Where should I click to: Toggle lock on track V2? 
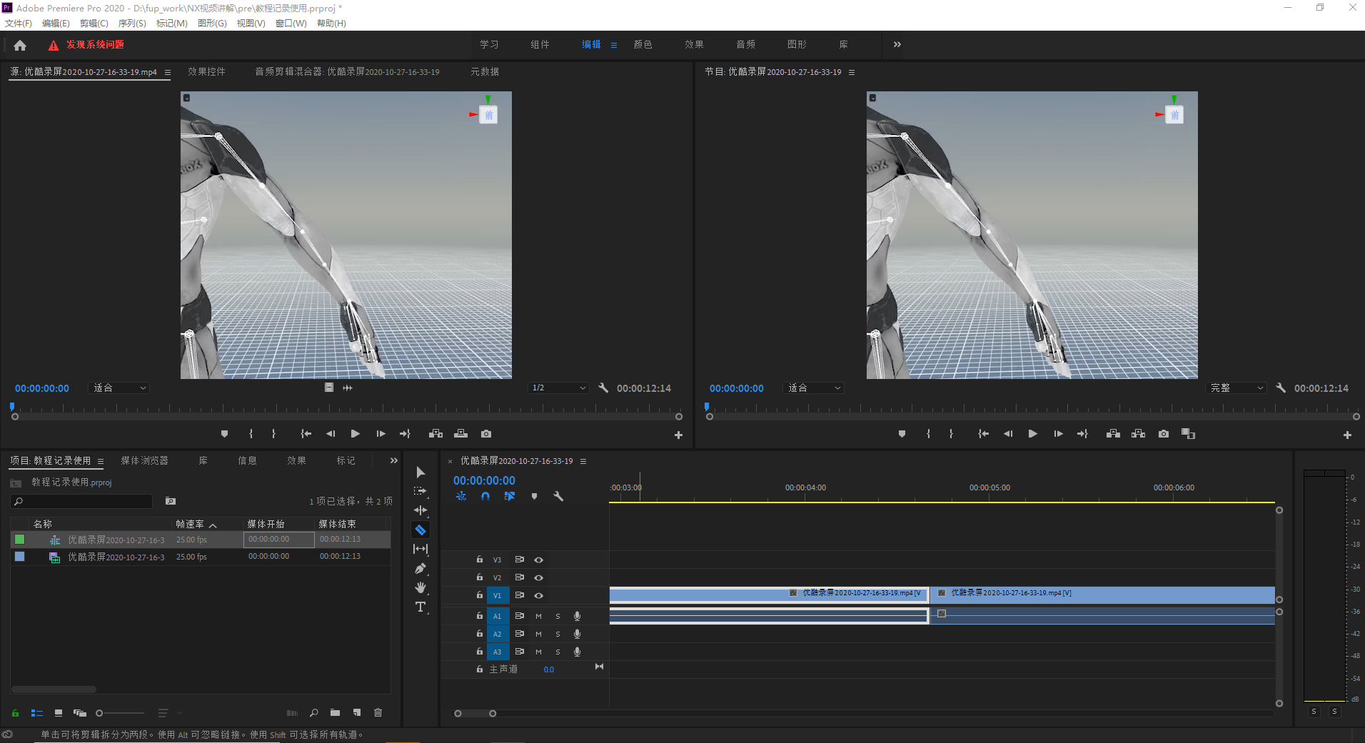(x=480, y=577)
